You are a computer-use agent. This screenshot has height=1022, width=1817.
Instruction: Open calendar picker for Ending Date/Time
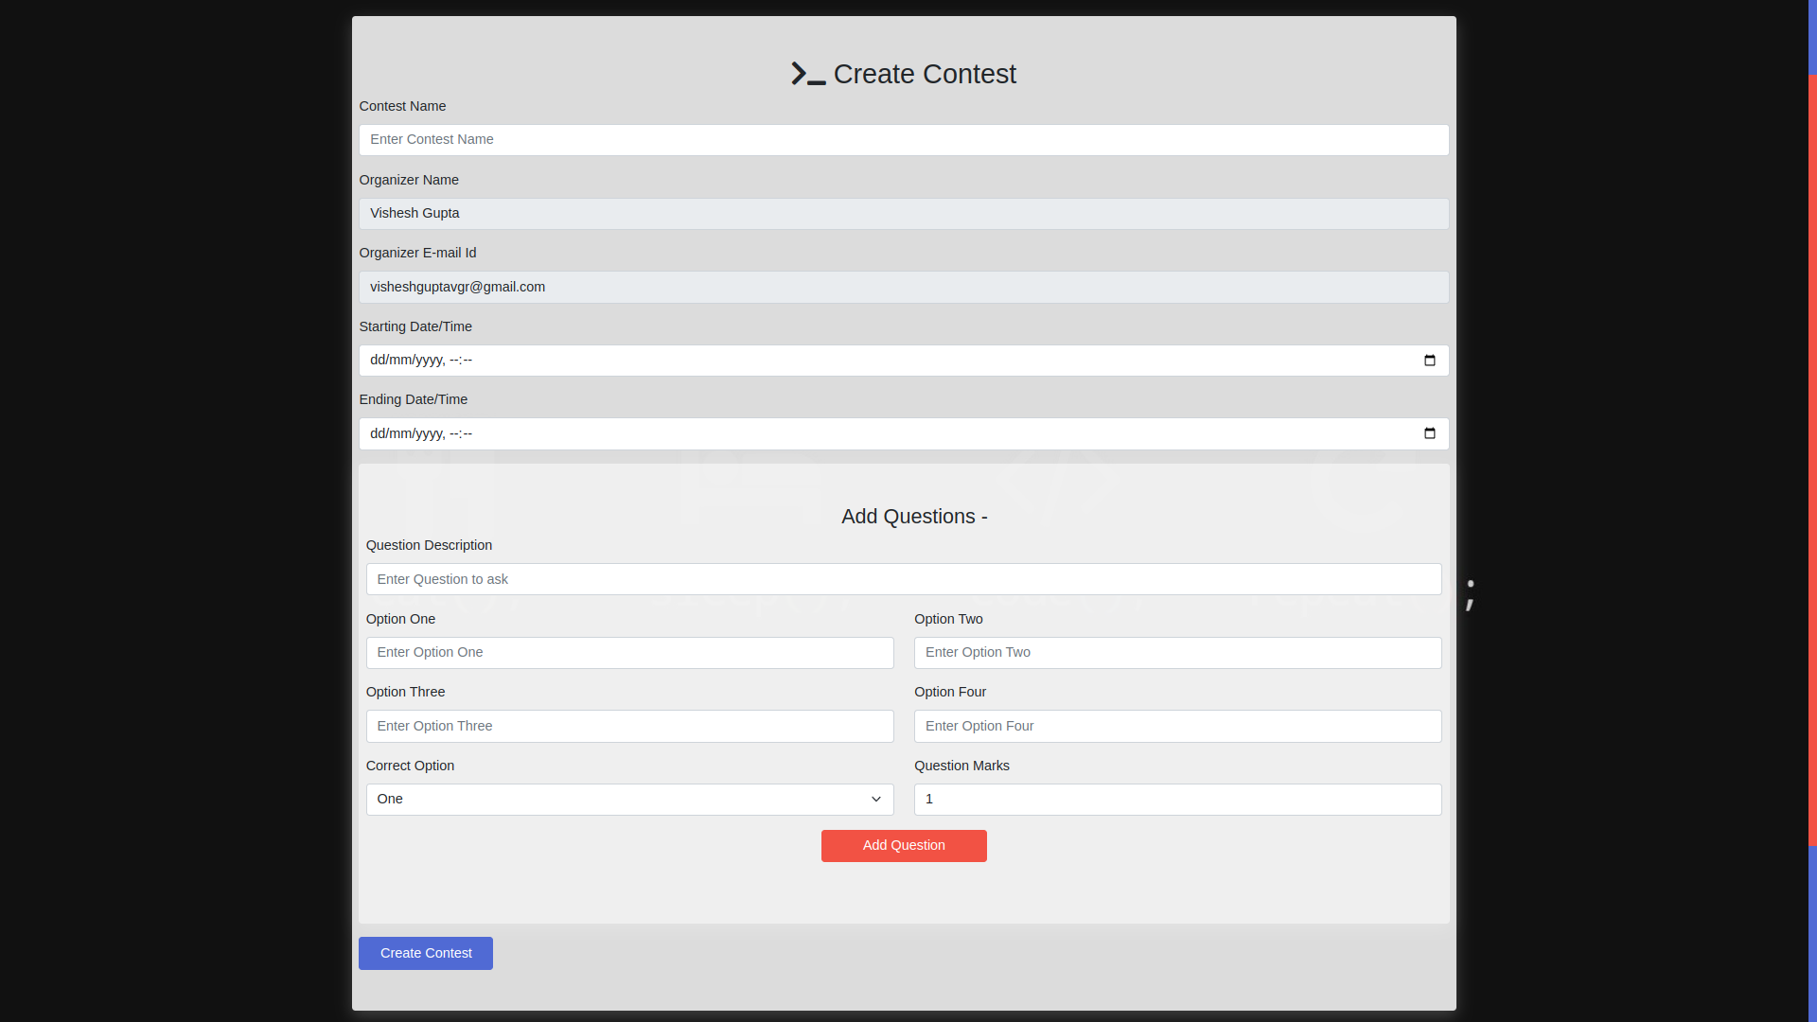pos(1429,434)
